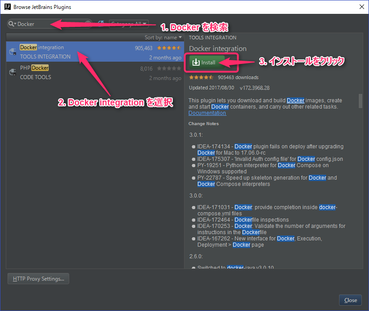
Task: Select the PHP Docker plugin row
Action: click(x=95, y=72)
